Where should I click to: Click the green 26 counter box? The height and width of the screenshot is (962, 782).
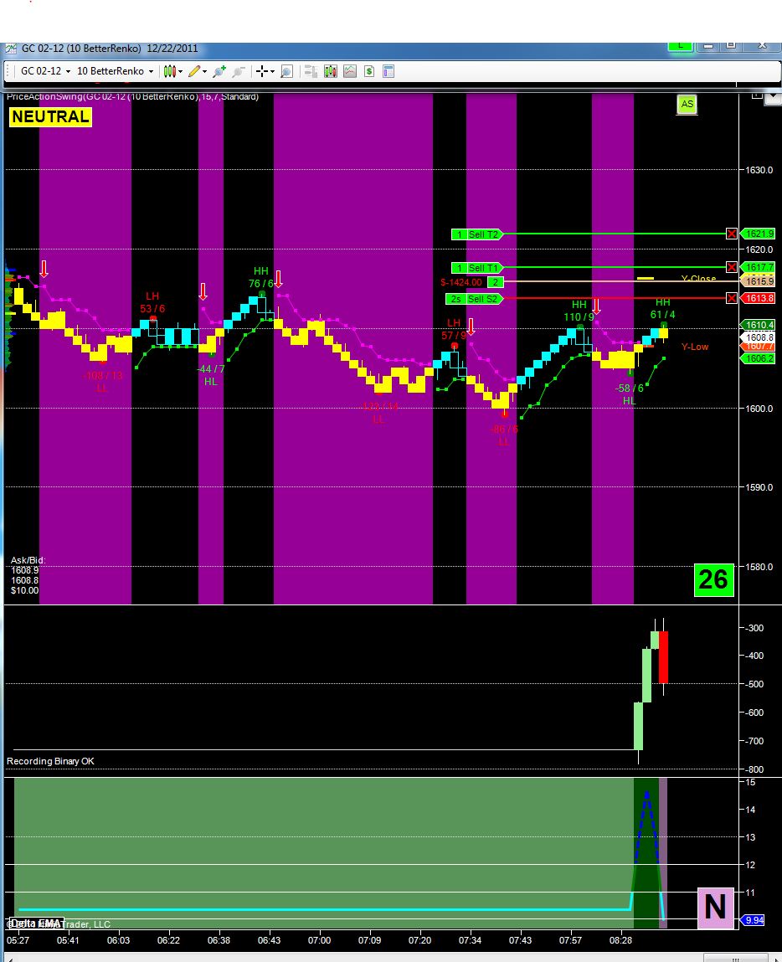click(714, 579)
